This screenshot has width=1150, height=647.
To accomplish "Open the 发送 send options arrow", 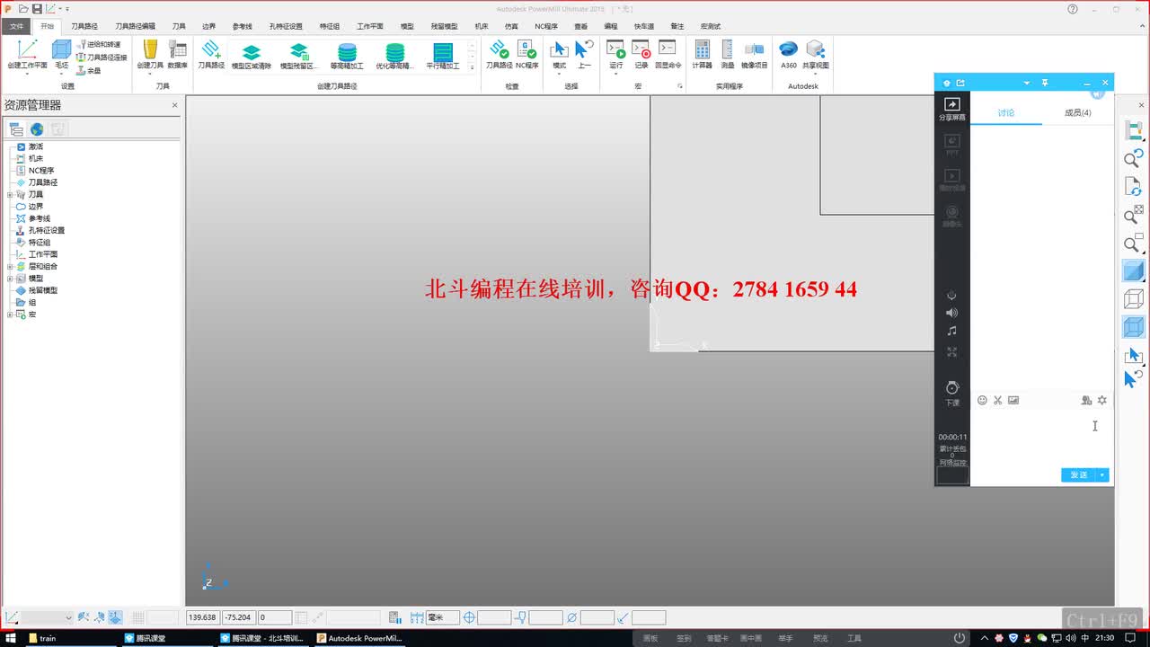I will [1103, 474].
